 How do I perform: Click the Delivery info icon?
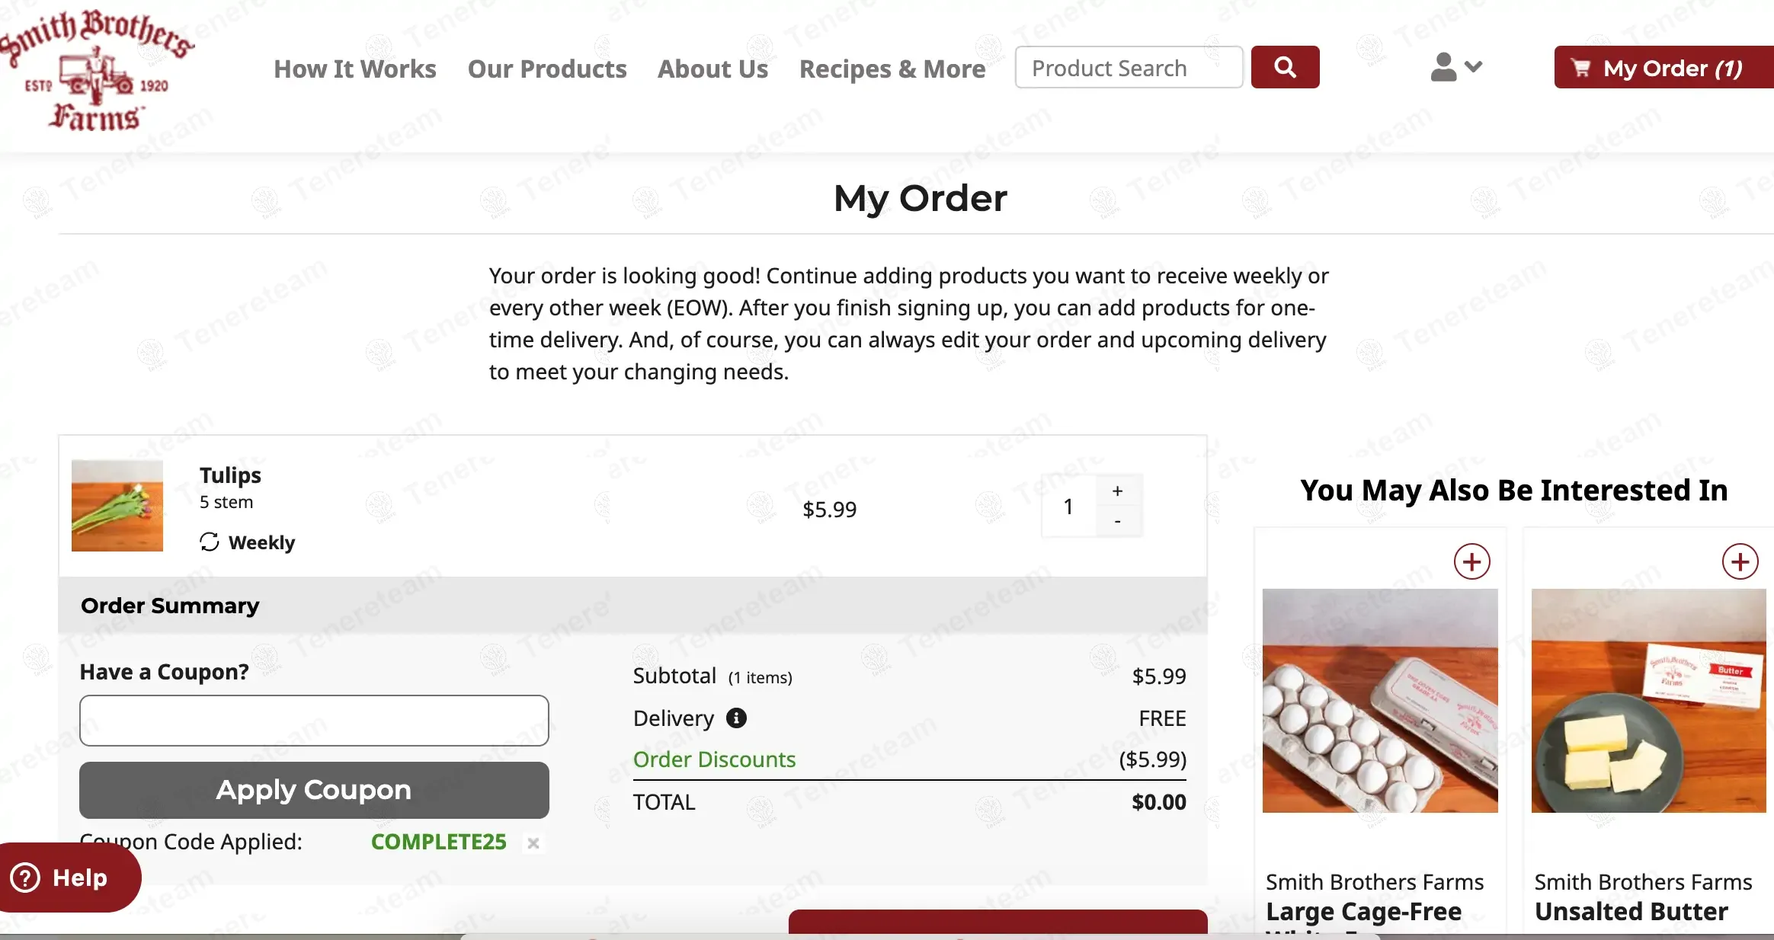pyautogui.click(x=736, y=718)
